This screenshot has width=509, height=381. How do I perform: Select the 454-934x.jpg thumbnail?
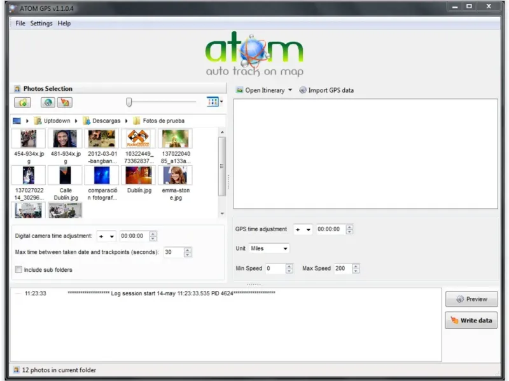pyautogui.click(x=29, y=138)
